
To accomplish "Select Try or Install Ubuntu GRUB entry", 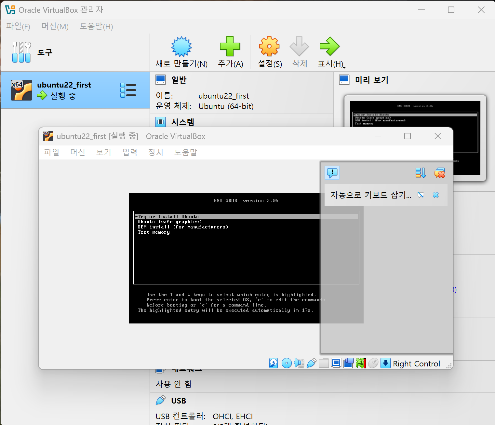I will pyautogui.click(x=246, y=217).
